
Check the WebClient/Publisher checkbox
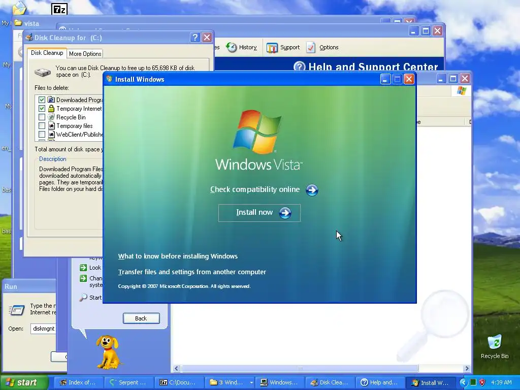pyautogui.click(x=42, y=134)
